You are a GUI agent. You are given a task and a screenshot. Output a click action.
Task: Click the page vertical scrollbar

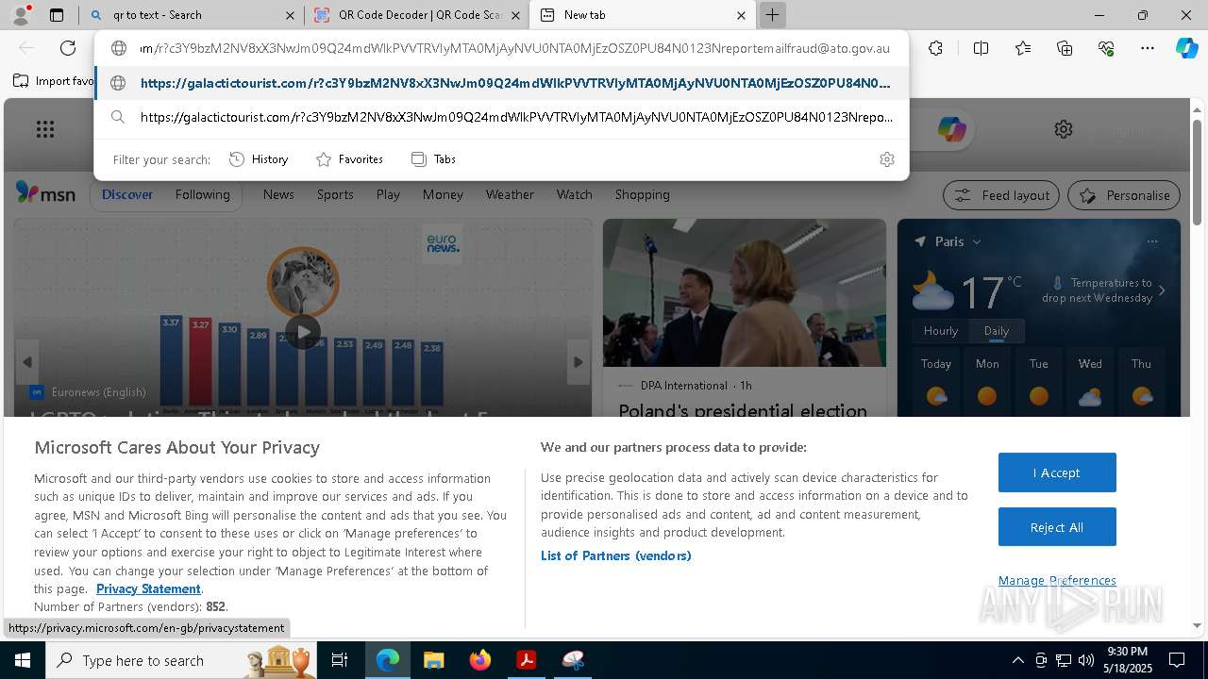(x=1197, y=173)
